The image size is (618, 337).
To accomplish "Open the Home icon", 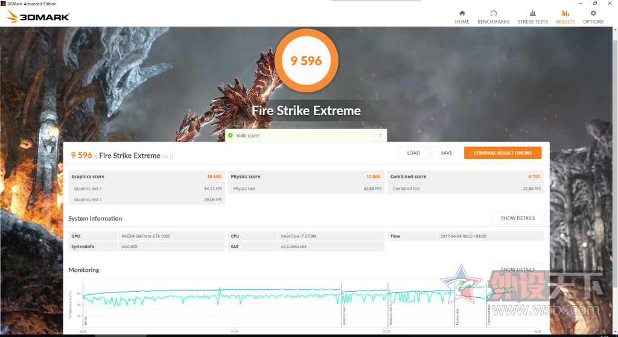I will tap(462, 13).
